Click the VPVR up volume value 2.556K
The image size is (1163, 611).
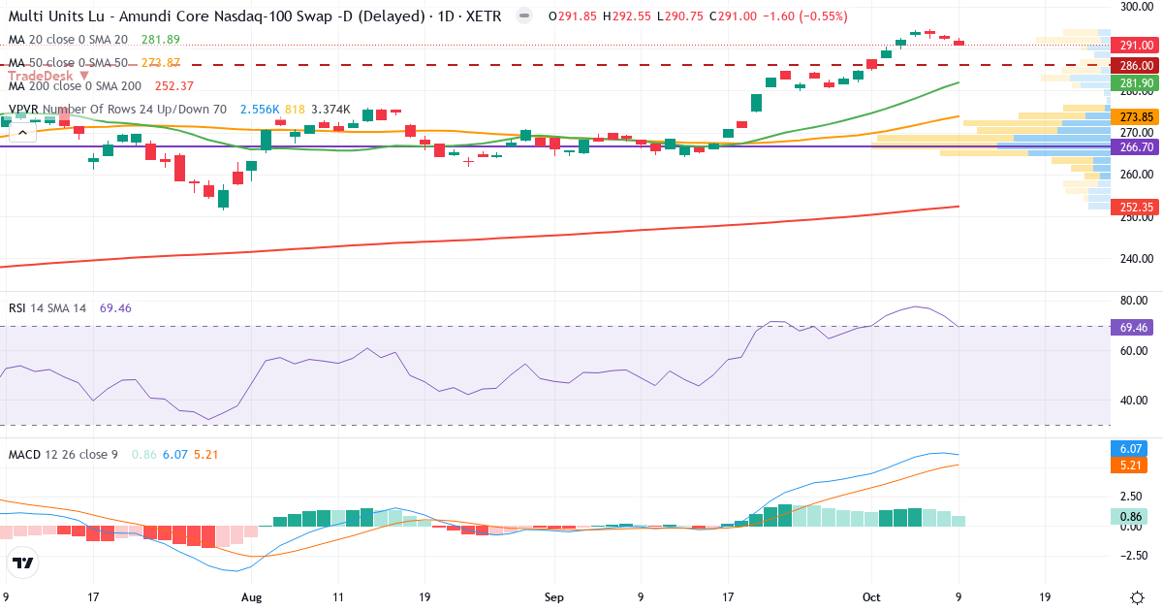(260, 109)
